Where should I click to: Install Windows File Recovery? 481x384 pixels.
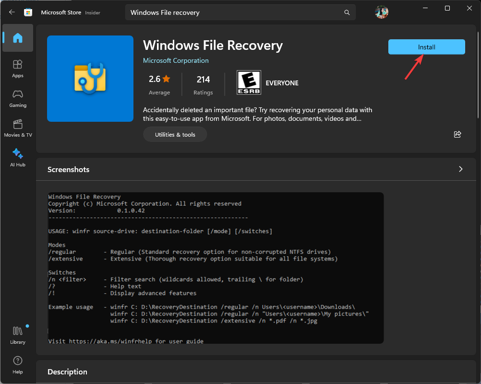tap(426, 47)
